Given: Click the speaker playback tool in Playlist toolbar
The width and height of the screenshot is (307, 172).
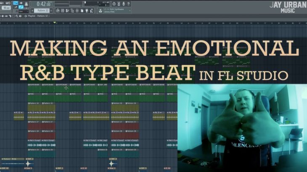Looking at the screenshot, I should pyautogui.click(x=20, y=16).
